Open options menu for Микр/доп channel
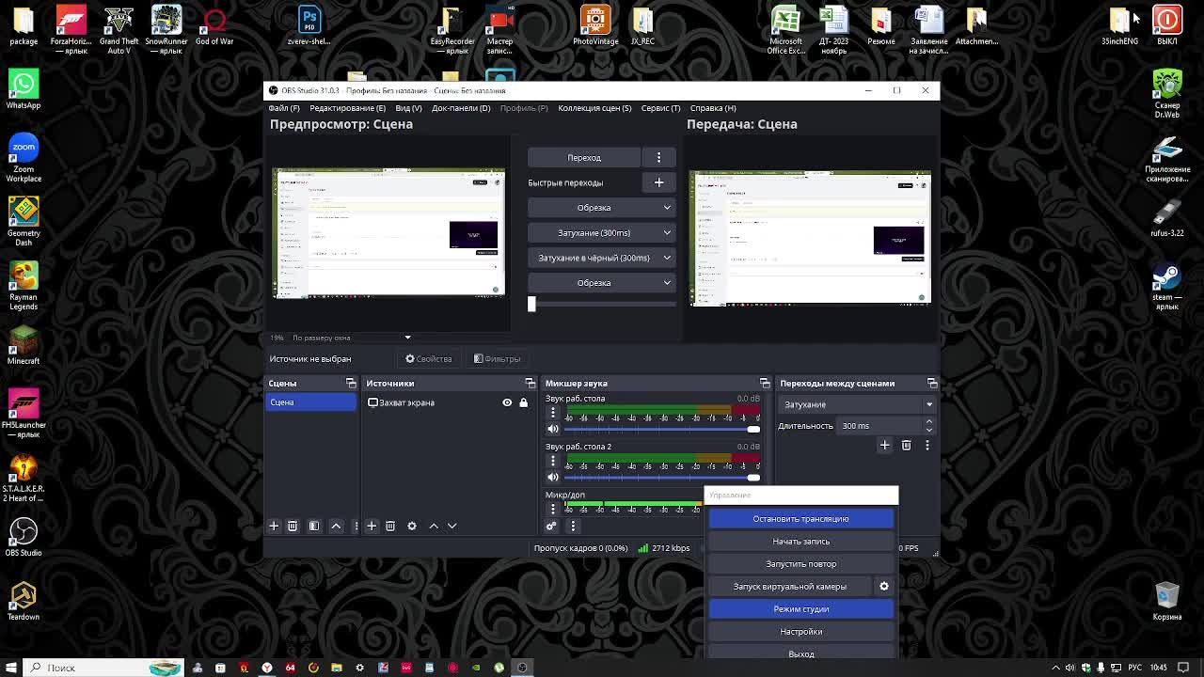The image size is (1204, 677). point(553,509)
